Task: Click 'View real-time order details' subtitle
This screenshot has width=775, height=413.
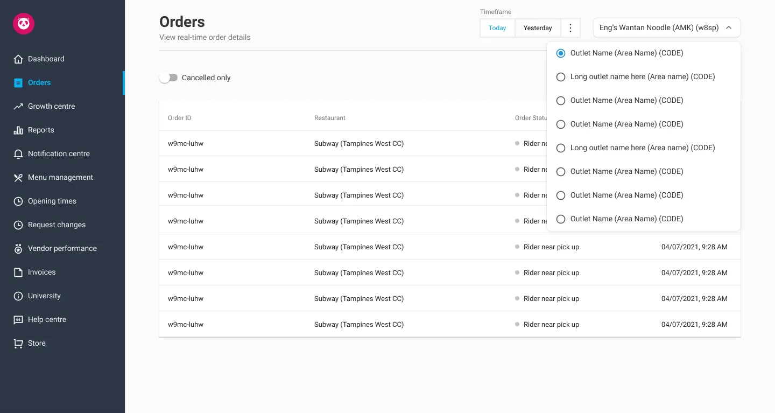Action: pos(205,38)
